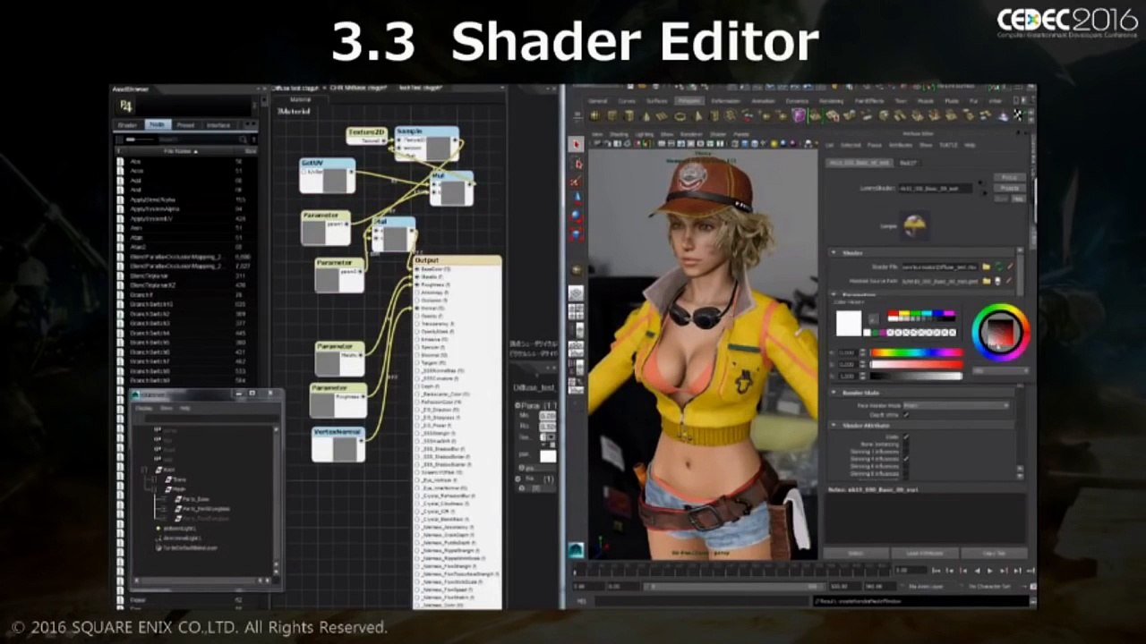
Task: Click the Focus button in Attribute Editor
Action: [x=1010, y=177]
